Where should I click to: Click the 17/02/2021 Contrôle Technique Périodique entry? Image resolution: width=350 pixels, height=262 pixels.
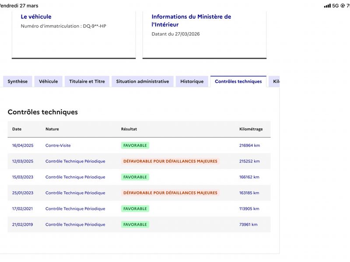coord(75,209)
